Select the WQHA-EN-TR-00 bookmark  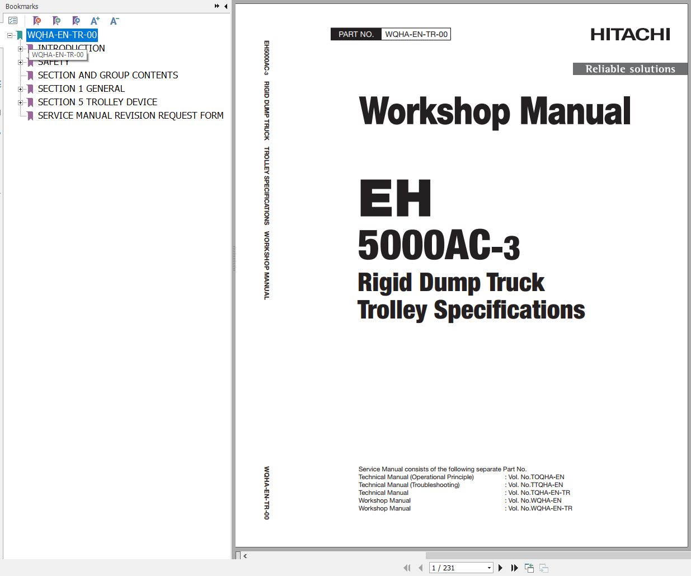[x=62, y=35]
